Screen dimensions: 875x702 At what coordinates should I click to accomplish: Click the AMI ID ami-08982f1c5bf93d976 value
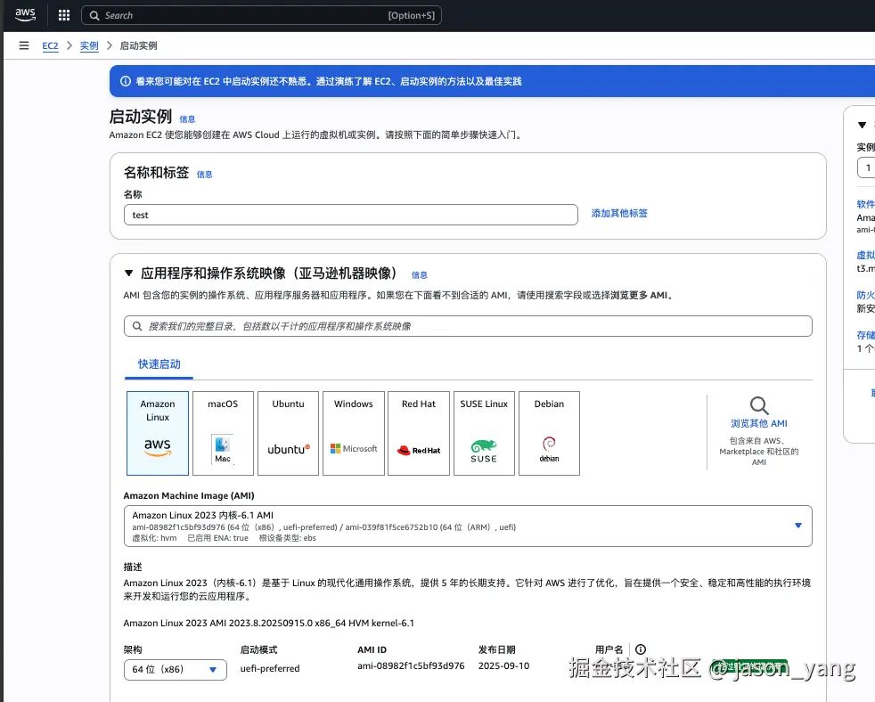click(412, 665)
